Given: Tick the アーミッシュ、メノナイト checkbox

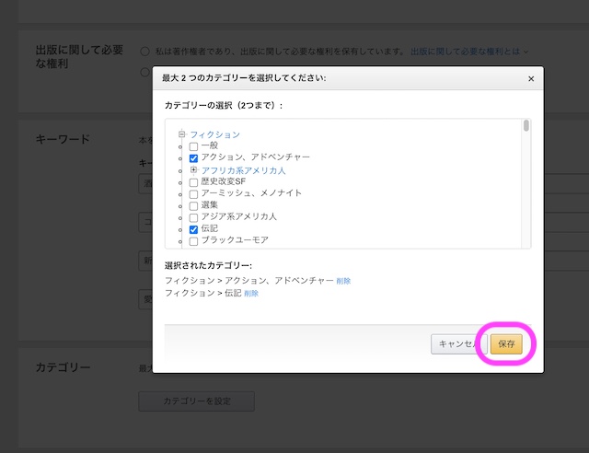Looking at the screenshot, I should (x=193, y=194).
